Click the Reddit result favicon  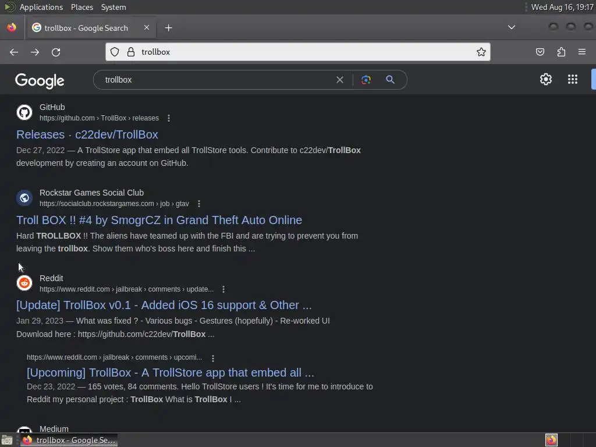[24, 283]
